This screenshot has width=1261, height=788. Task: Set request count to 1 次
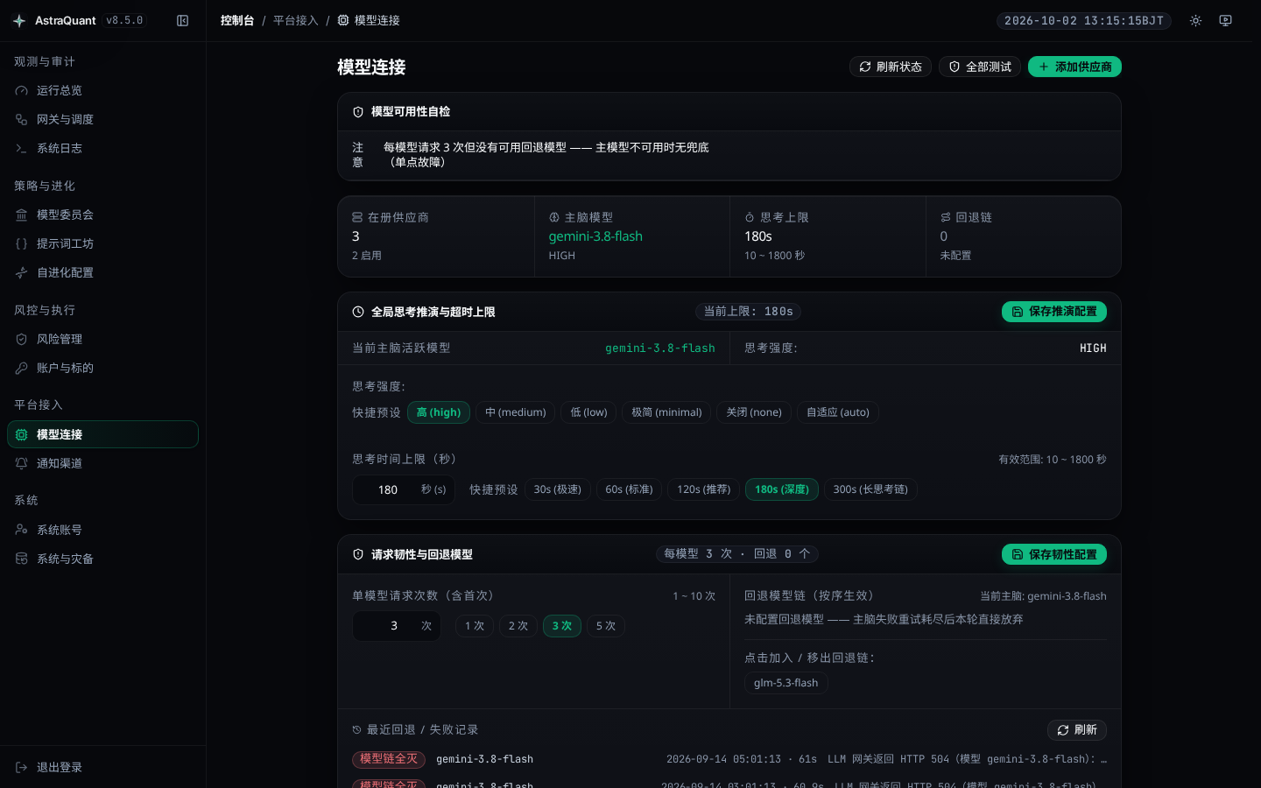[x=474, y=626]
